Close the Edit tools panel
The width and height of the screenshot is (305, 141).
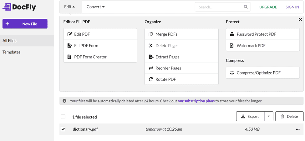[x=300, y=20]
